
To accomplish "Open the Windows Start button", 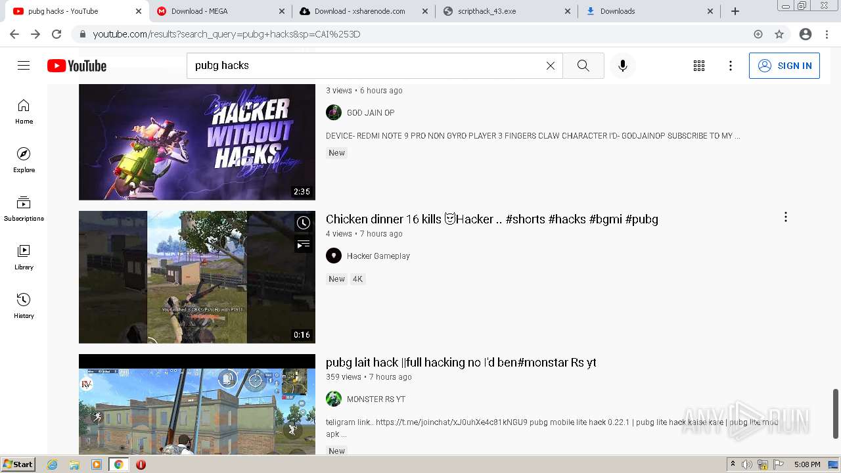I will point(18,464).
